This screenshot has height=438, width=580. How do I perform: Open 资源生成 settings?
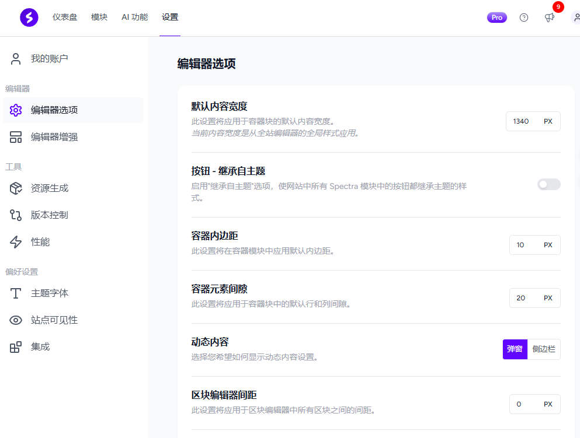(x=73, y=188)
